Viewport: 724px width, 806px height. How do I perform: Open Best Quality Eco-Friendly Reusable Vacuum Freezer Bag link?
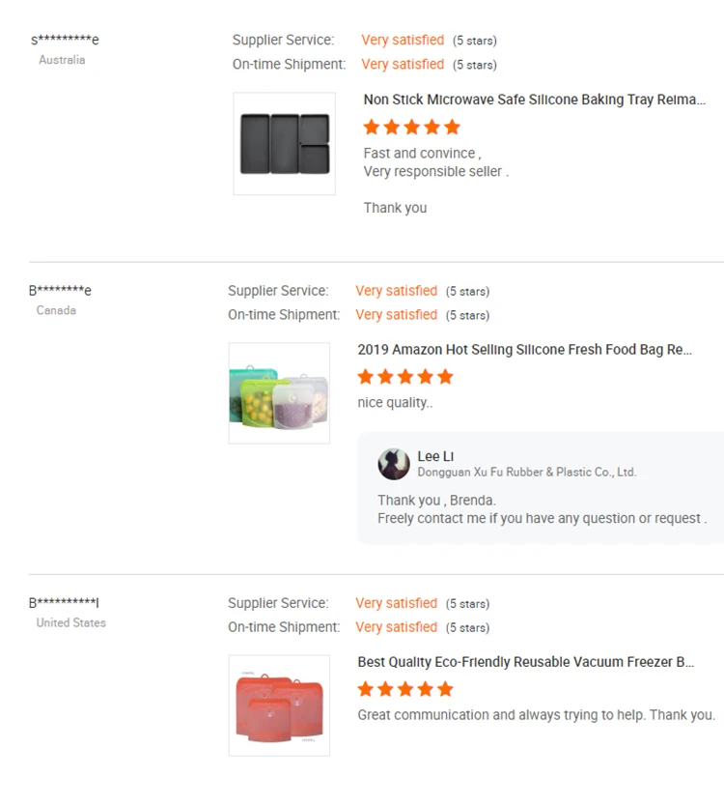525,662
